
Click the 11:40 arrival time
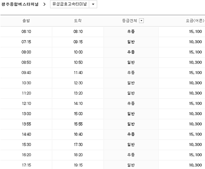[78, 73]
